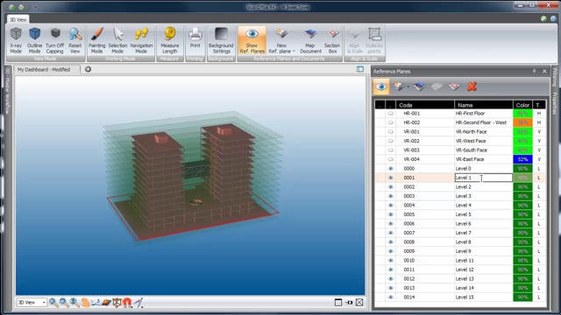The height and width of the screenshot is (315, 561).
Task: Maximize the viewport with the square icon
Action: pos(338,303)
